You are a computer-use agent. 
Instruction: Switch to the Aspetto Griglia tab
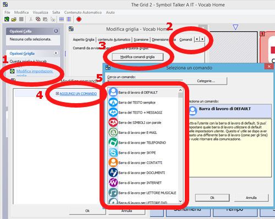(84, 40)
